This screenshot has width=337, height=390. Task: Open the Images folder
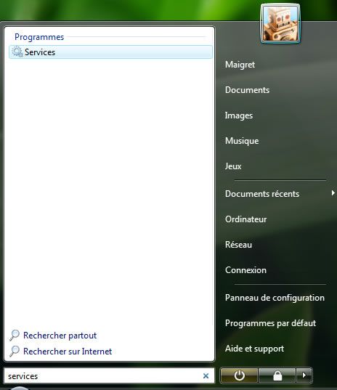239,115
